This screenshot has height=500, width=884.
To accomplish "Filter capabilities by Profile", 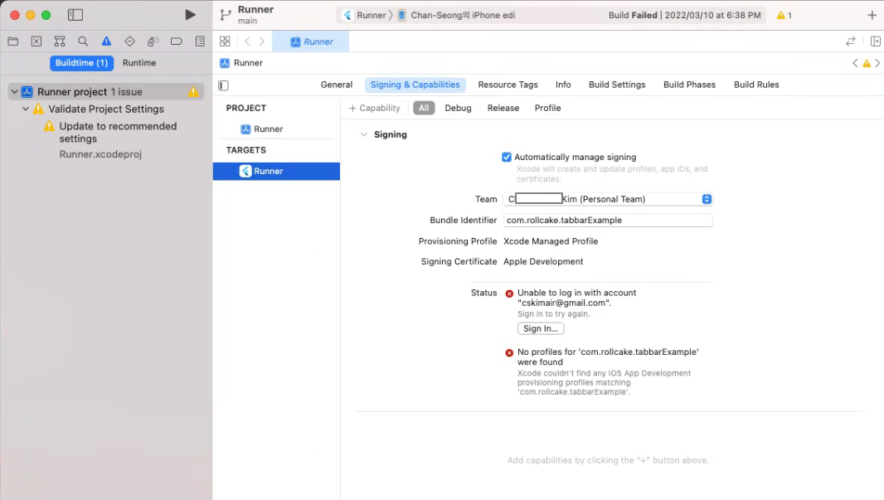I will pyautogui.click(x=547, y=109).
